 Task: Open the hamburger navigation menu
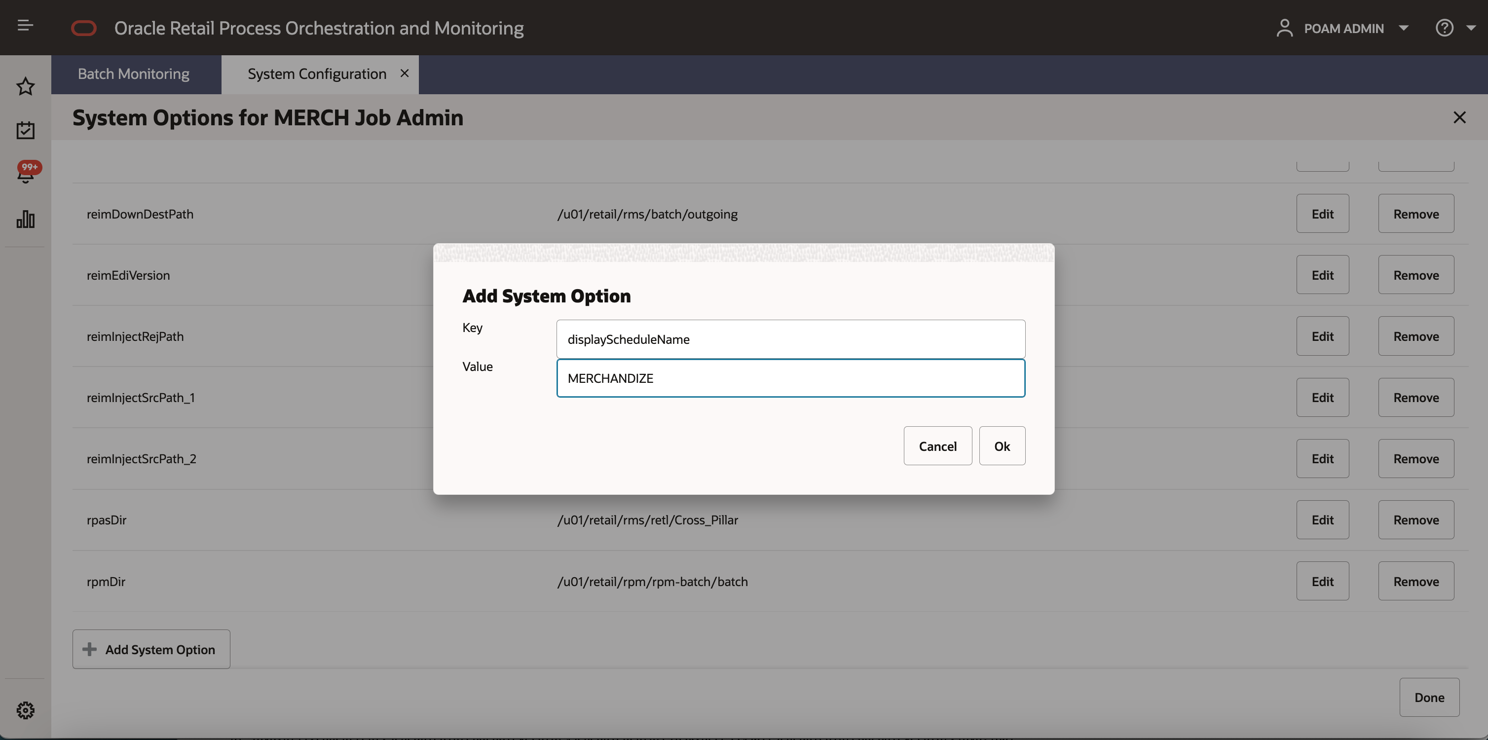pyautogui.click(x=25, y=26)
